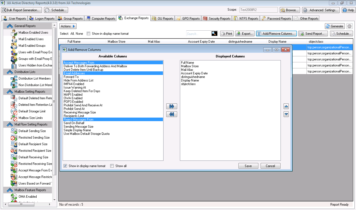Click the Generate button
The width and height of the screenshot is (356, 210).
click(x=335, y=26)
